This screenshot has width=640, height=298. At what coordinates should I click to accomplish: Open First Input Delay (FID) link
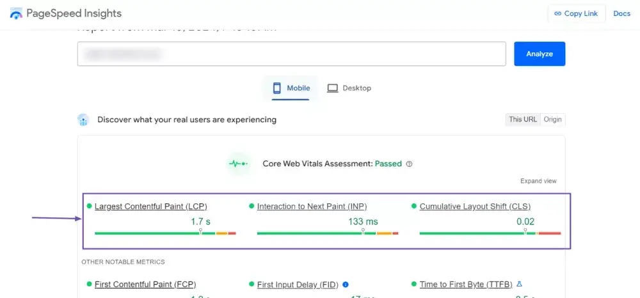298,285
